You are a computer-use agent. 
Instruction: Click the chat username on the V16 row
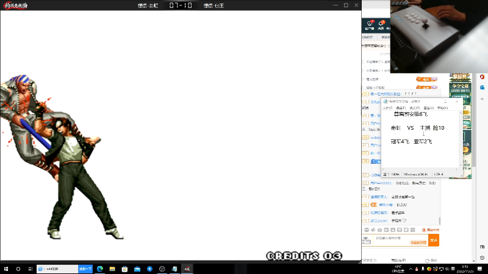(x=386, y=205)
